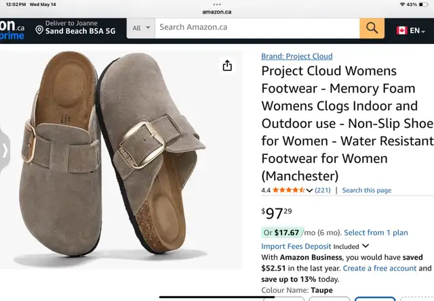
Task: Click the delivery location pin icon
Action: pyautogui.click(x=39, y=30)
